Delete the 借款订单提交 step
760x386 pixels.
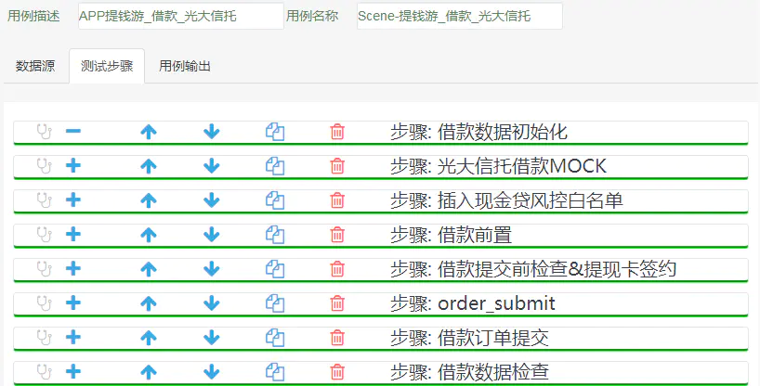(x=337, y=338)
